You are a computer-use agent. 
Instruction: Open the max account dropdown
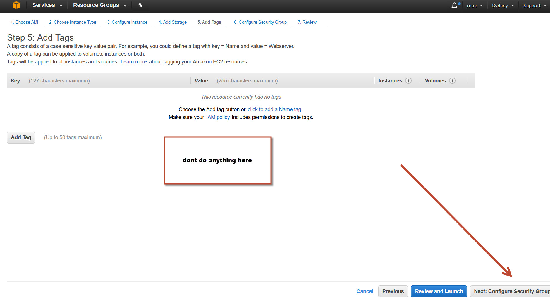click(475, 6)
